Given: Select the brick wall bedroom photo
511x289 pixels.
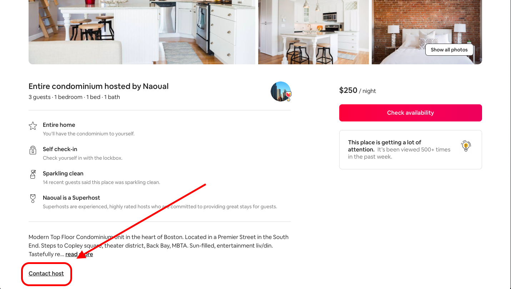Looking at the screenshot, I should (x=426, y=32).
